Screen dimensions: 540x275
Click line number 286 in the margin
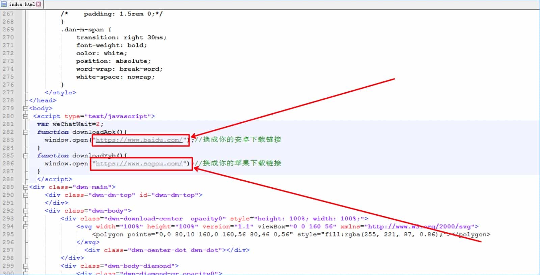(8, 163)
